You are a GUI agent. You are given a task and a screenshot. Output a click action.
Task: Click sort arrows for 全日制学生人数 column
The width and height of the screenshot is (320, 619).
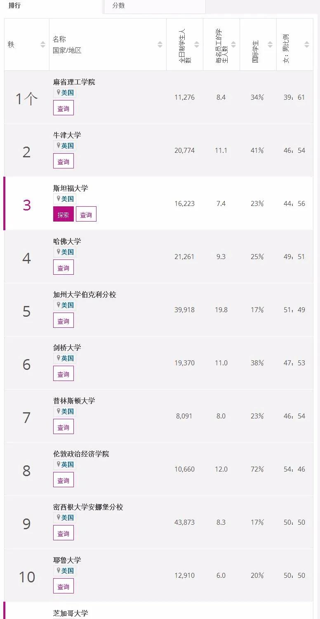[x=197, y=44]
